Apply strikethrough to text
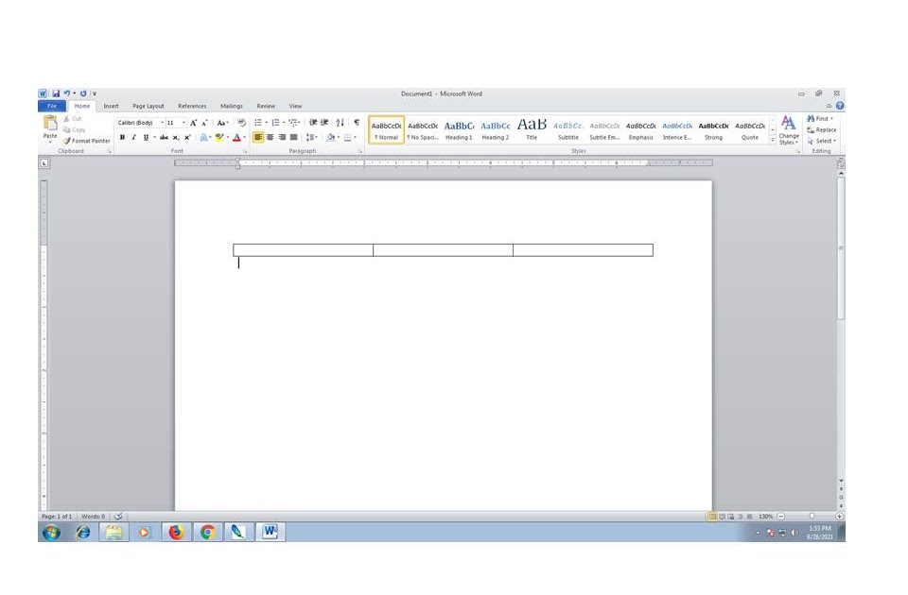The image size is (908, 595). (163, 137)
